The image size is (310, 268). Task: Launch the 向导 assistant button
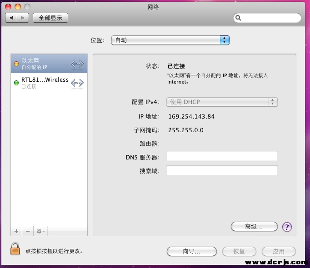(x=191, y=251)
